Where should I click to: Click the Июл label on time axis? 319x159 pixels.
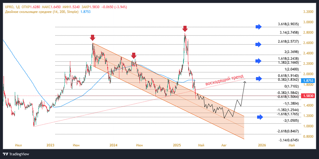click(18, 145)
